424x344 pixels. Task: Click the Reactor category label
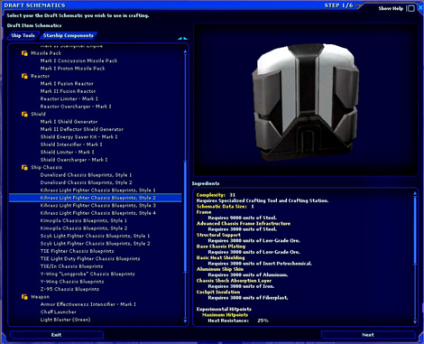(40, 76)
